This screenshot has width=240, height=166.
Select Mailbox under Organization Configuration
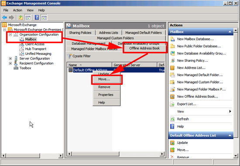pyautogui.click(x=31, y=40)
